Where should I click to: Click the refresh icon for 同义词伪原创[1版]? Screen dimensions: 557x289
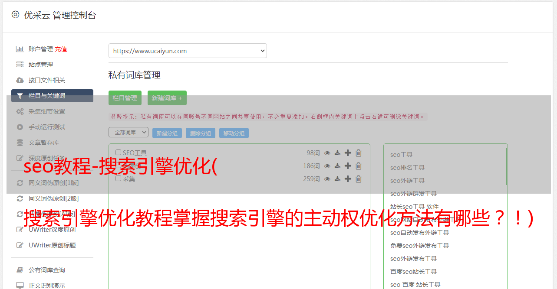click(20, 183)
